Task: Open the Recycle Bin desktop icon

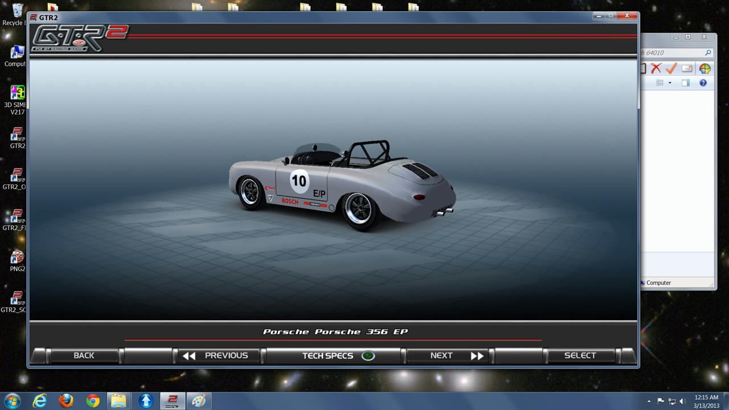Action: pos(17,14)
